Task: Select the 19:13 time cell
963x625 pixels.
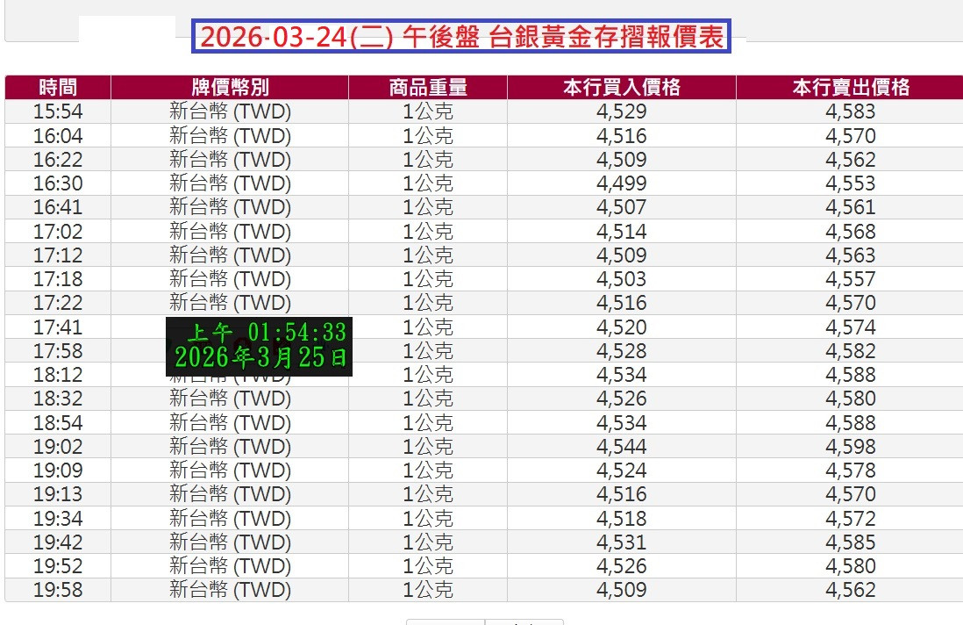Action: coord(58,494)
